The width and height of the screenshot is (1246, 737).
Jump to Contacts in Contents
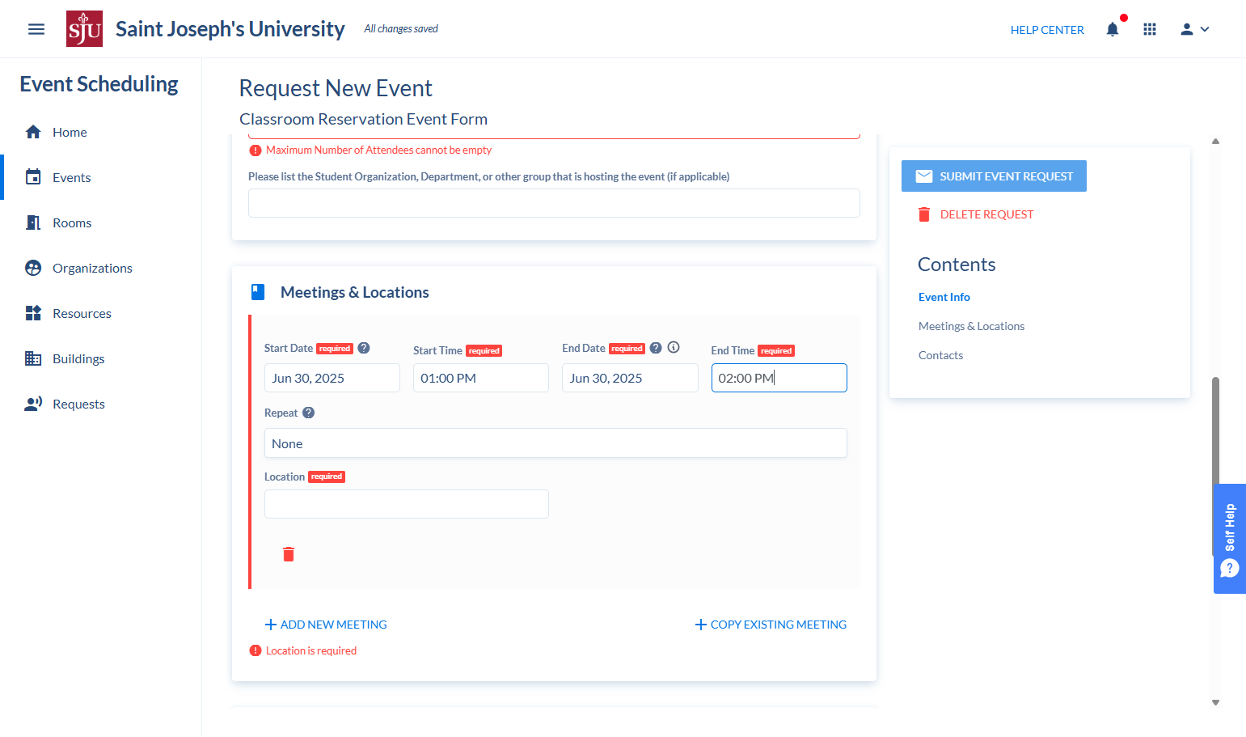pyautogui.click(x=940, y=355)
